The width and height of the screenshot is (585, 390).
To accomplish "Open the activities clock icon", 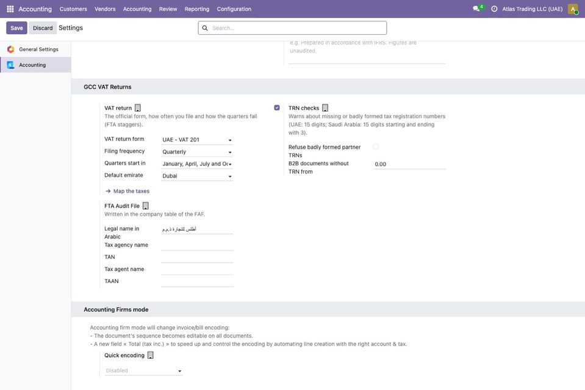I will click(494, 9).
